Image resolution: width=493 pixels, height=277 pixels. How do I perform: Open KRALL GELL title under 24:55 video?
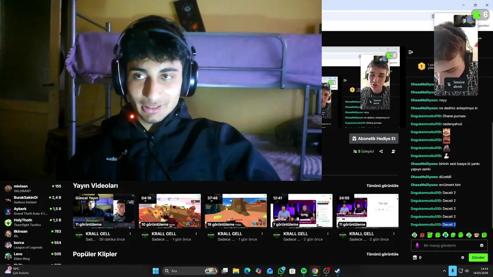click(x=362, y=234)
